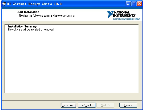
Task: Click the Save File... button
Action: (x=68, y=105)
